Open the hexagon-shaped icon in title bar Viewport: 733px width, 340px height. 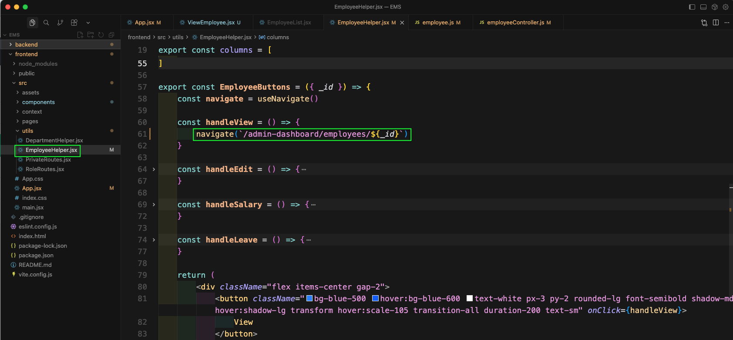coord(714,7)
